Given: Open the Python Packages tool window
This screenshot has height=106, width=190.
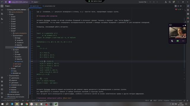Looking at the screenshot, I should pyautogui.click(x=2, y=82).
